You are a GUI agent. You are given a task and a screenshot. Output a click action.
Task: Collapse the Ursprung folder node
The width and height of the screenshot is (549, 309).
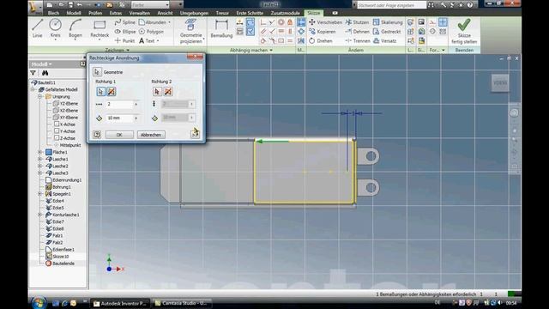40,96
